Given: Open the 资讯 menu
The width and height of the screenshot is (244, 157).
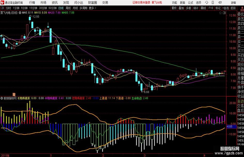Looking at the screenshot, I should [x=55, y=3].
